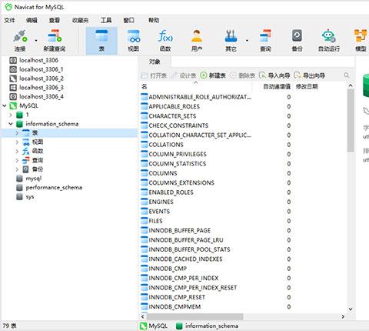369x331 pixels.
Task: Open the 自动运行 (Automation) robot icon
Action: pos(329,41)
